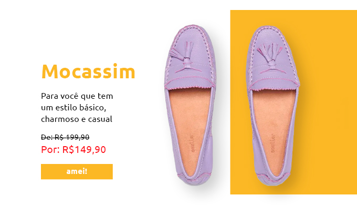Click the text line "Para você que tem"
Screen dimensions: 357x216
pos(77,96)
